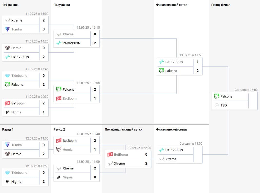
Task: Click Xtreme logo in Финал нижней сетки
Action: coord(161,159)
